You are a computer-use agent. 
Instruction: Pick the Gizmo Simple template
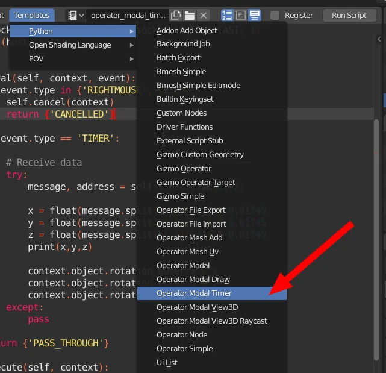pos(181,196)
